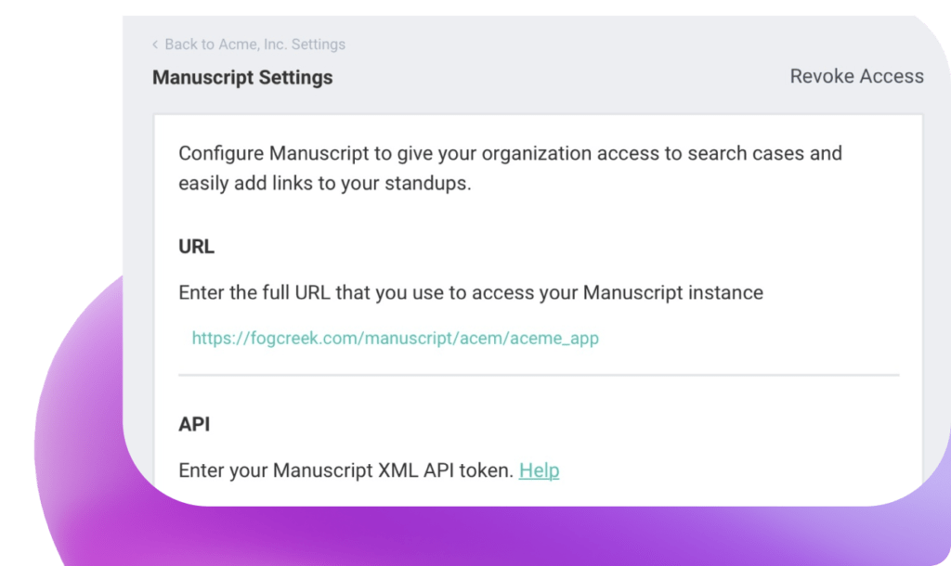Click the 'Configure Manuscript' description text

[x=510, y=153]
